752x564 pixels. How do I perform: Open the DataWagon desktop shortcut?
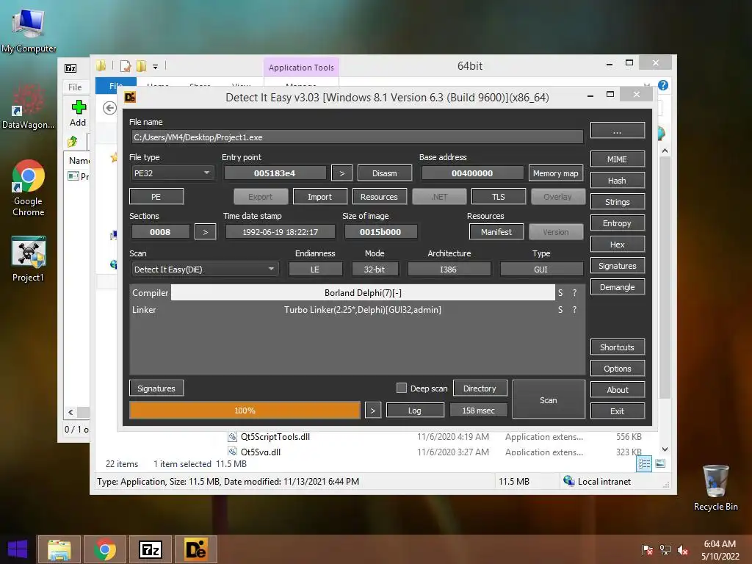click(28, 106)
